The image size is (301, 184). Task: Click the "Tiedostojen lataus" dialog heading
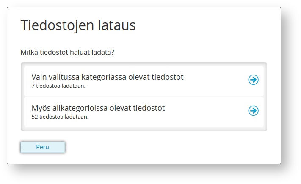point(78,25)
